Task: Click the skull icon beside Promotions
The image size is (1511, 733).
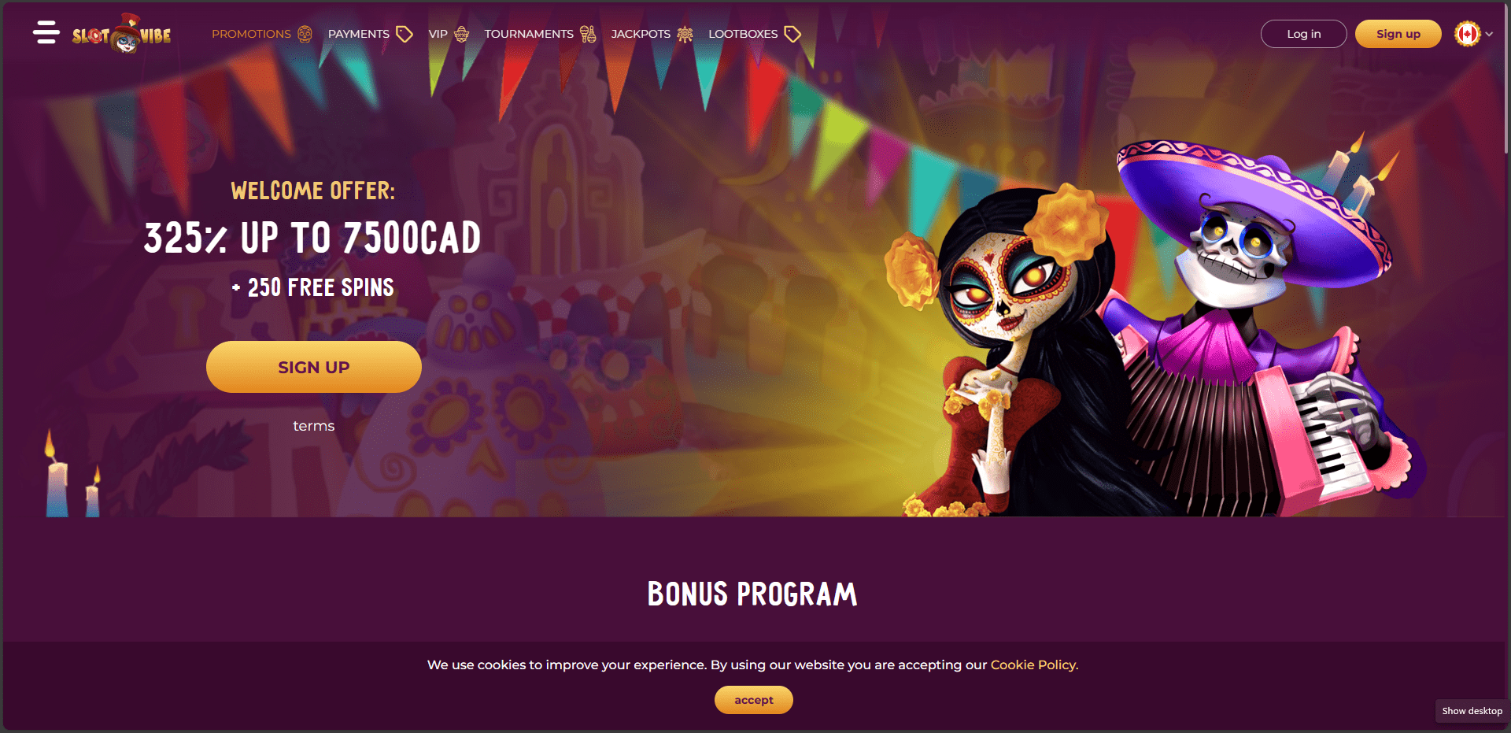Action: click(305, 34)
